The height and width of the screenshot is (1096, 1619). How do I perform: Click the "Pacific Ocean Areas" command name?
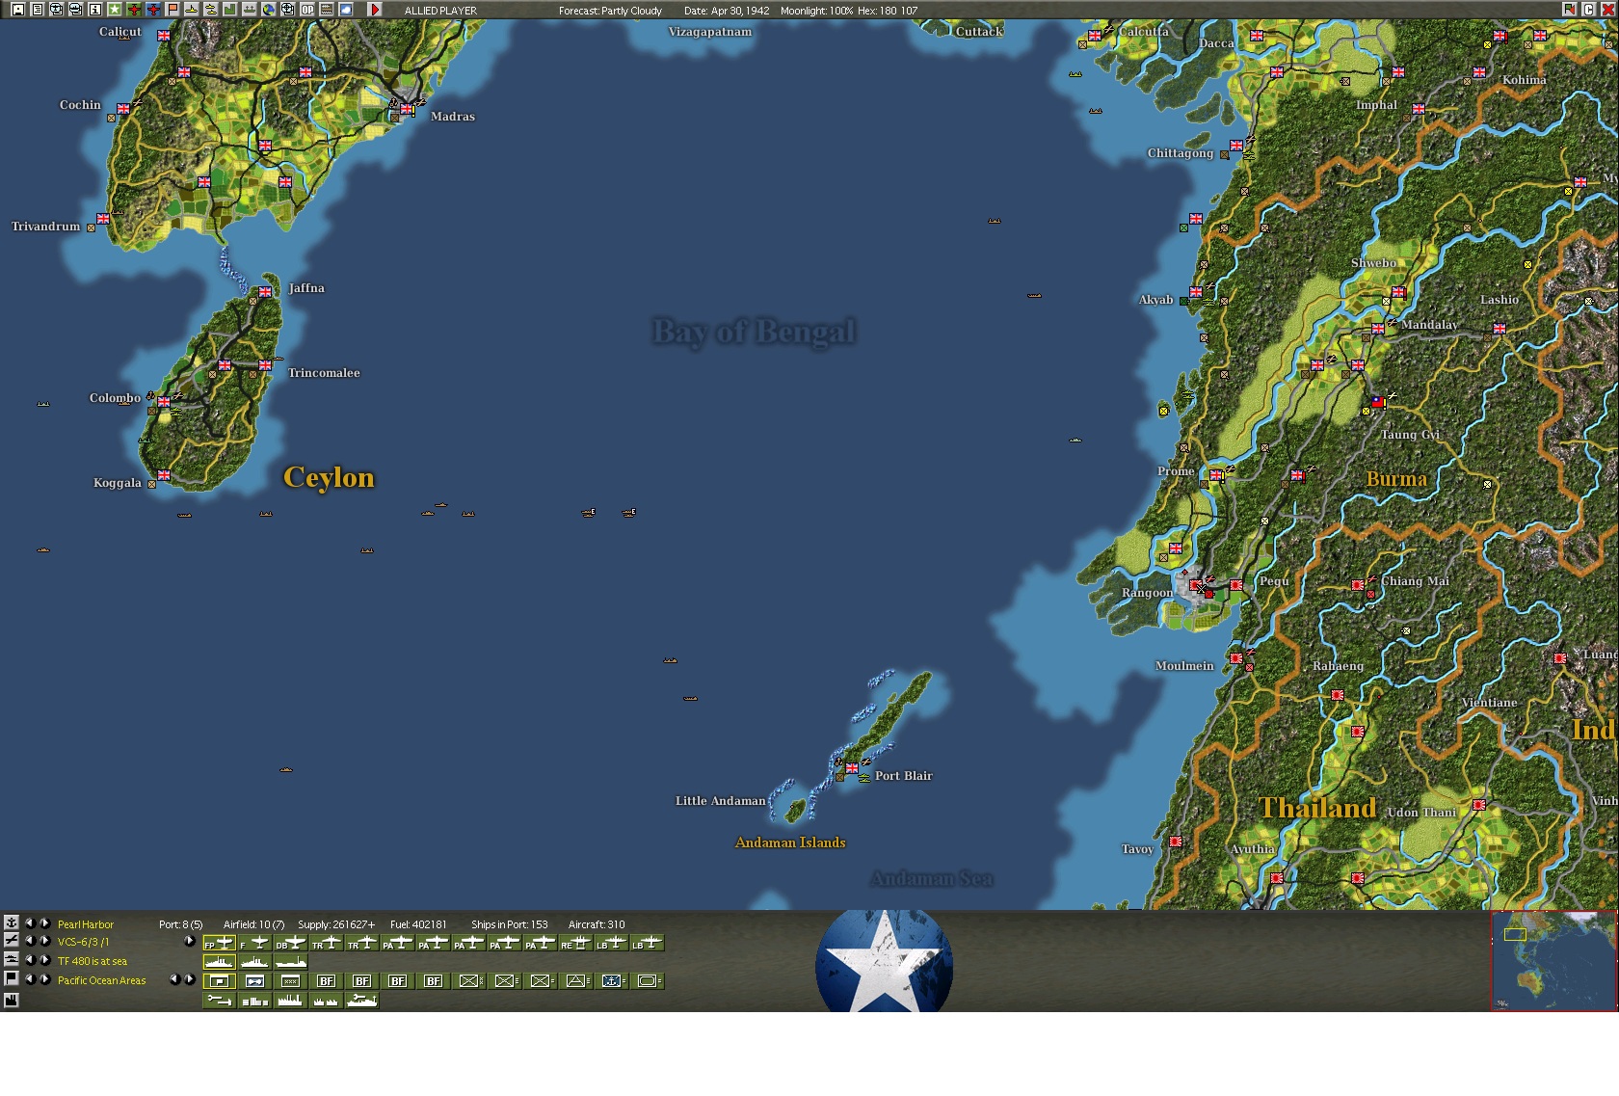(x=102, y=980)
